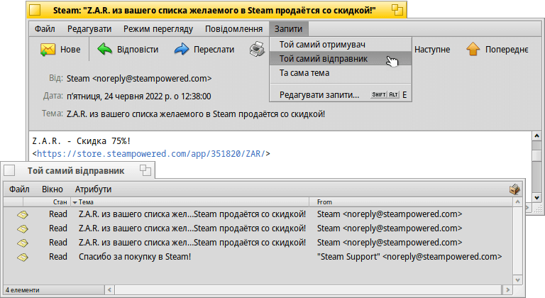Click the Стан column header
The height and width of the screenshot is (298, 545).
[x=47, y=202]
